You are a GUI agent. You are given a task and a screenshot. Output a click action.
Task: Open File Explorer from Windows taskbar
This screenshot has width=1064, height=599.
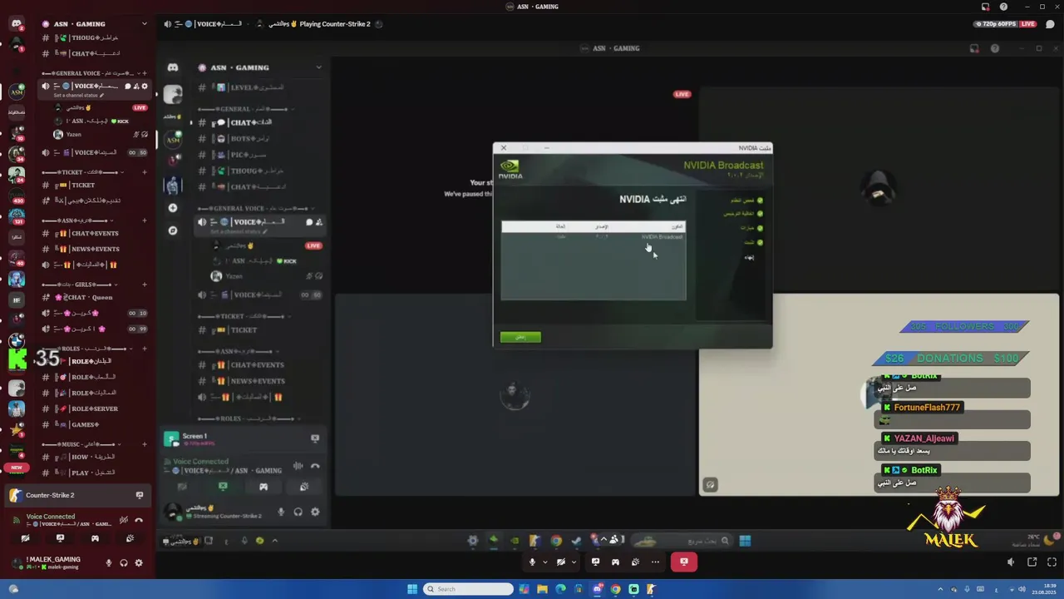[x=542, y=589]
